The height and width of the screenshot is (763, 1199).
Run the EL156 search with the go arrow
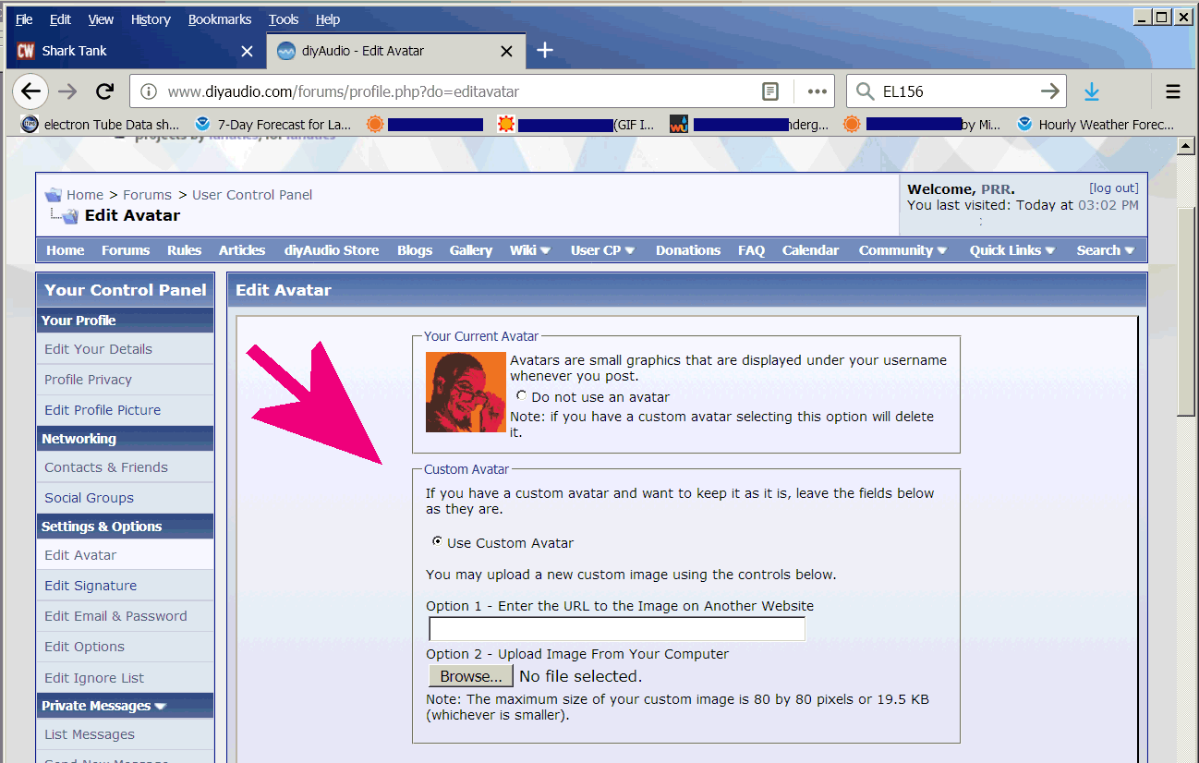(1049, 91)
